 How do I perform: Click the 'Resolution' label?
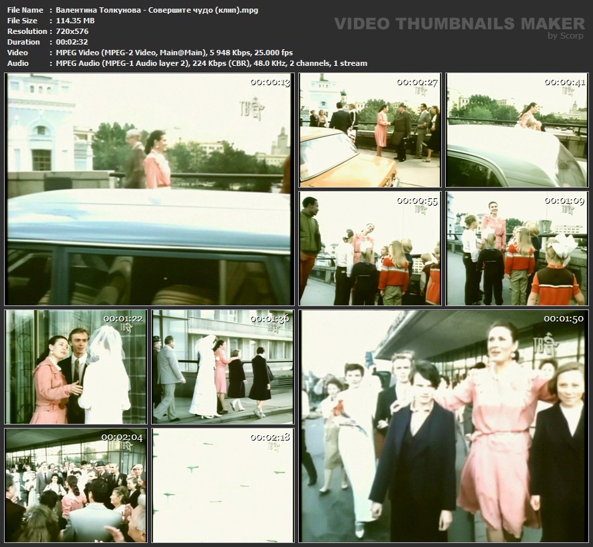coord(27,31)
